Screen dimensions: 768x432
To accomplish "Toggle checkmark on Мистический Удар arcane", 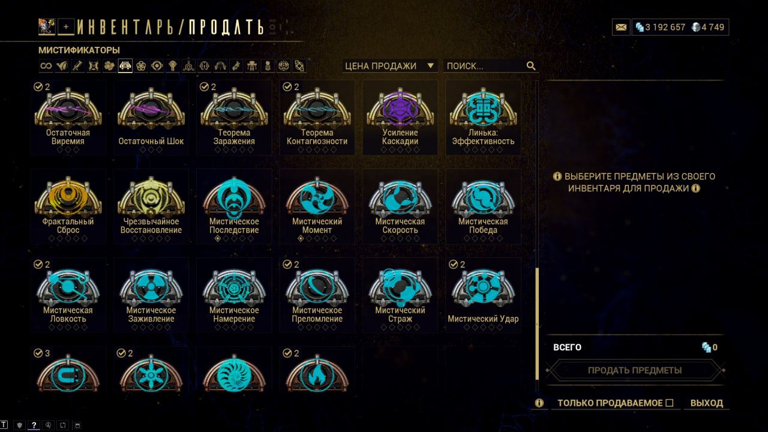I will (x=453, y=265).
